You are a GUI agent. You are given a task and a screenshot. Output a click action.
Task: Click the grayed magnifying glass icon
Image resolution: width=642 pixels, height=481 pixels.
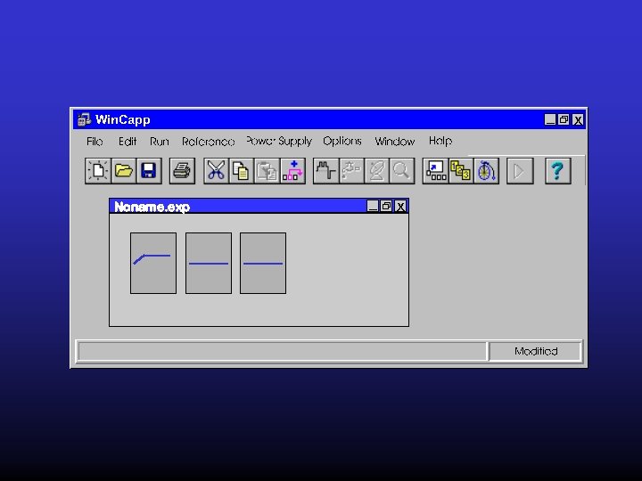401,170
